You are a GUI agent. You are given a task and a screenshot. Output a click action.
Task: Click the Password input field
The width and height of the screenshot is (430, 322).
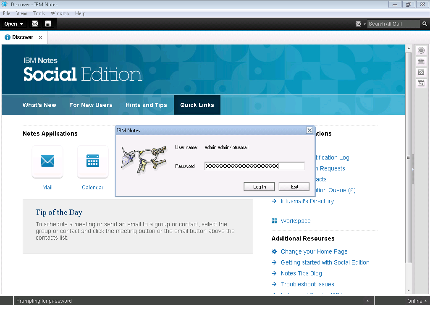click(x=254, y=166)
